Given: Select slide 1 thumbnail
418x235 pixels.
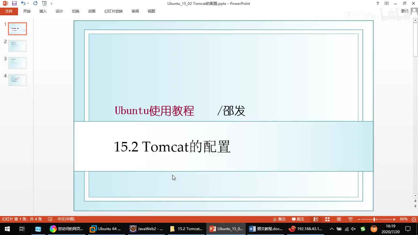Looking at the screenshot, I should tap(17, 29).
